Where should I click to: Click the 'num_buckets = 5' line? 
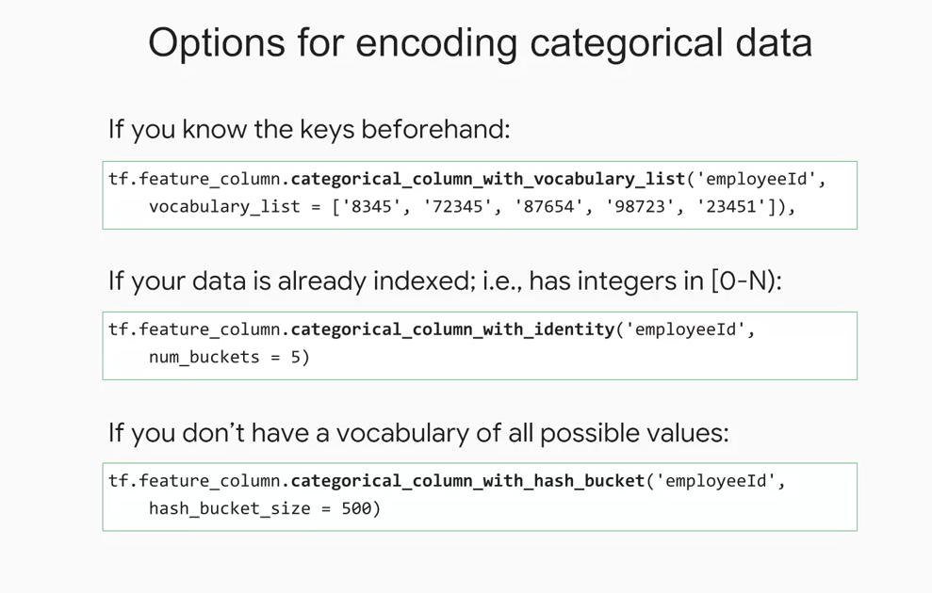229,358
